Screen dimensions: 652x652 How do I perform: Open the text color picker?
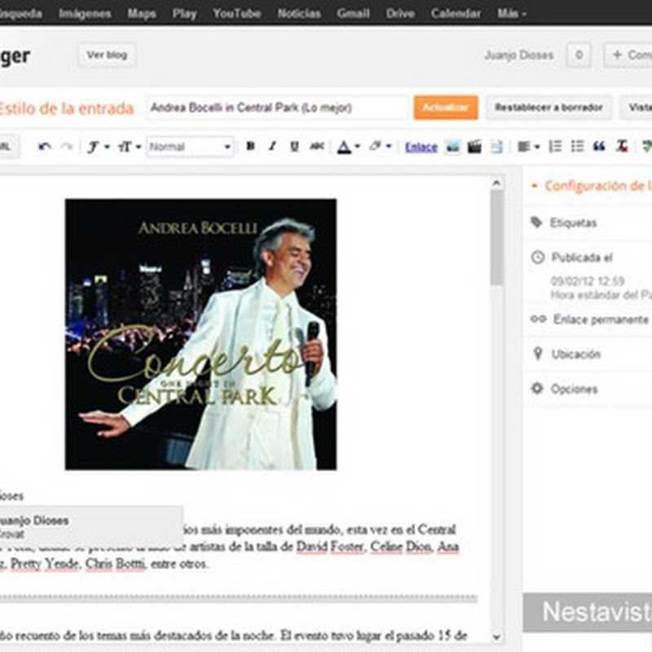[x=348, y=147]
